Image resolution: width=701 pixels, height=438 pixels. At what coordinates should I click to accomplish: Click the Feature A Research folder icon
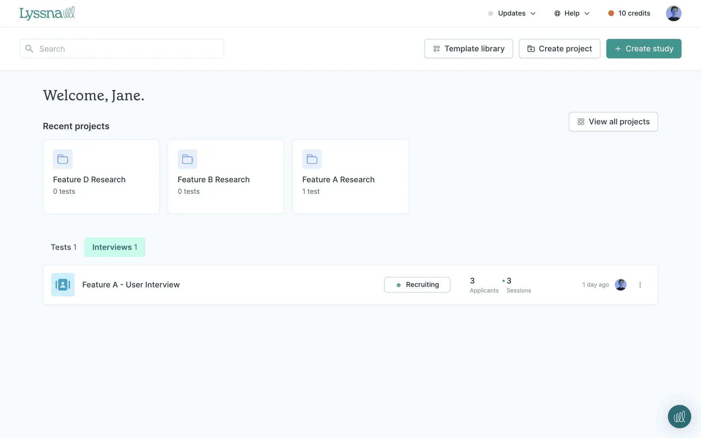[x=312, y=159]
